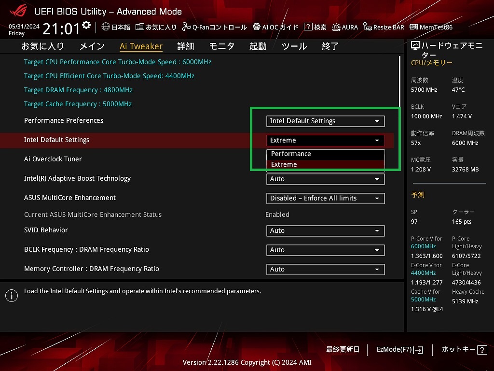This screenshot has height=371, width=494.
Task: Select the Ai Overclock Tuner row
Action: pyautogui.click(x=53, y=159)
